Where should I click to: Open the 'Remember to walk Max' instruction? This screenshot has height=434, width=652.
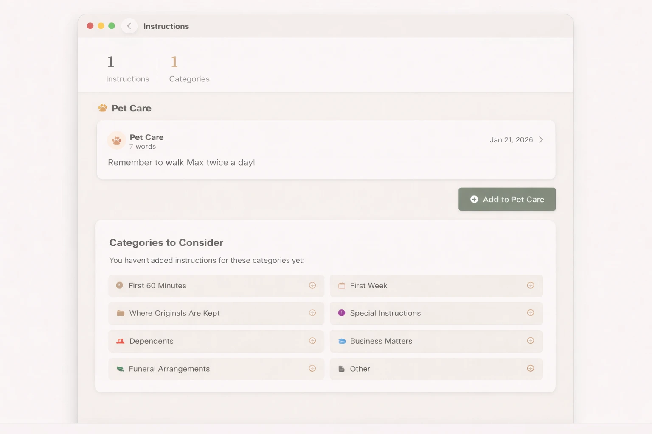tap(181, 163)
